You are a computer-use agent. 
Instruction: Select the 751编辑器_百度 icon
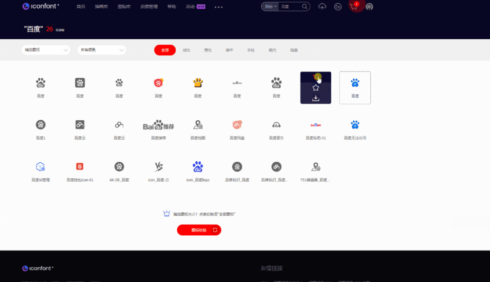pyautogui.click(x=316, y=167)
